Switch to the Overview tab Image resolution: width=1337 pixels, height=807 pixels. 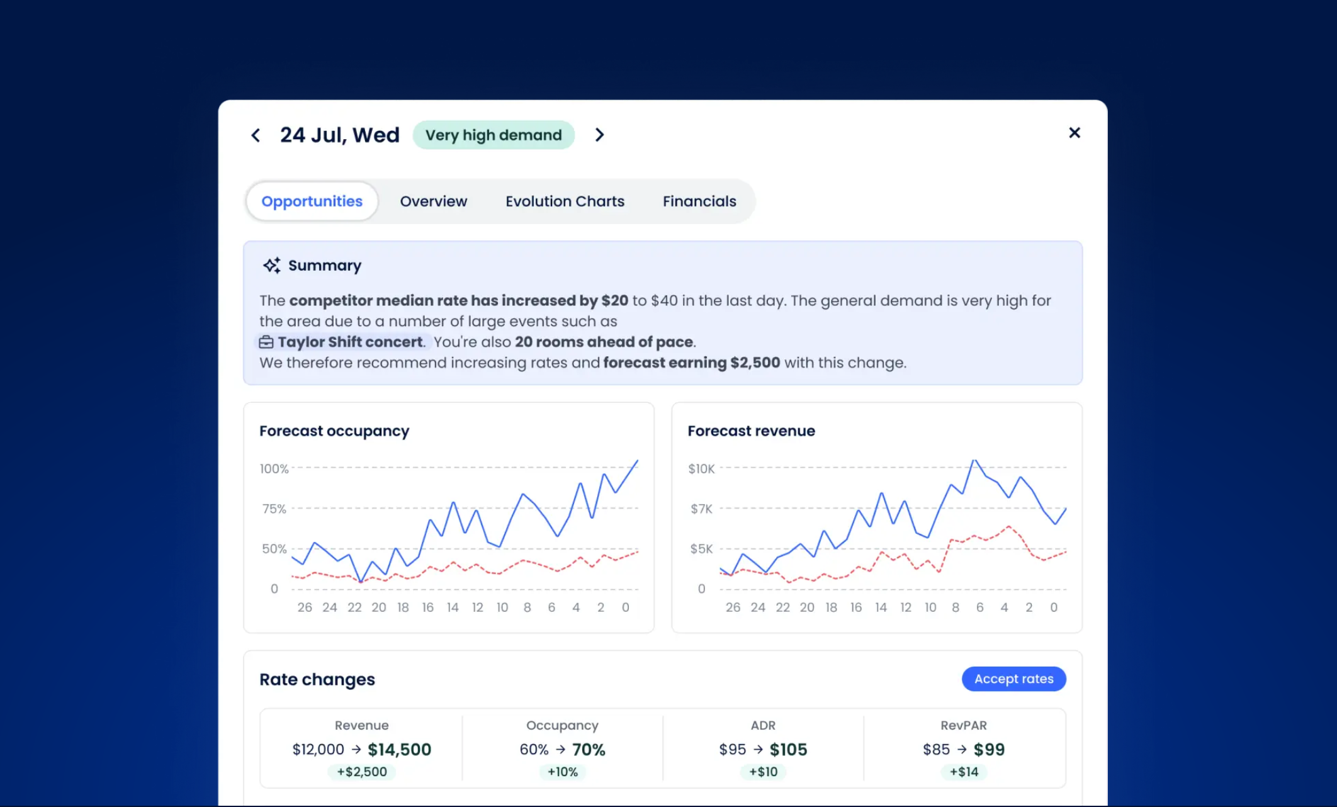coord(434,201)
